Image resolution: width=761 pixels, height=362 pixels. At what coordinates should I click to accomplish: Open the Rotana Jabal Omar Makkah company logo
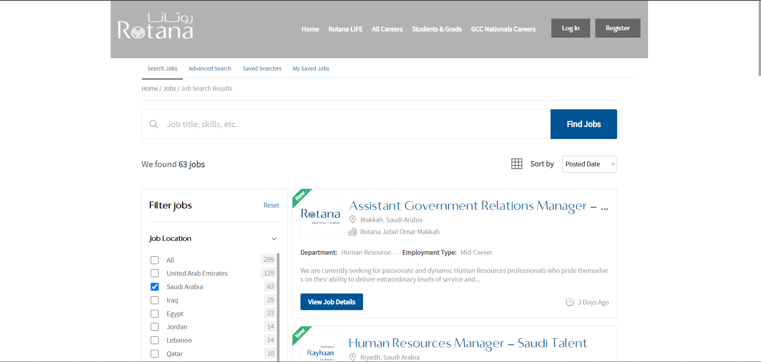pyautogui.click(x=321, y=217)
